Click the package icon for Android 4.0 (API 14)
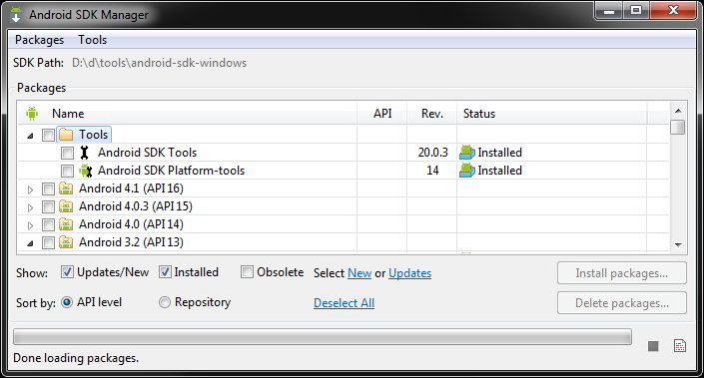 pos(66,224)
